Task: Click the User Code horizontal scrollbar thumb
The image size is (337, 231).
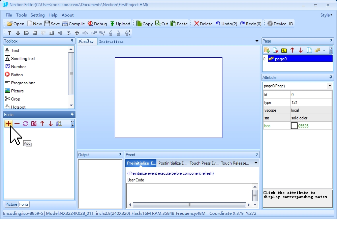Action: coord(189,205)
